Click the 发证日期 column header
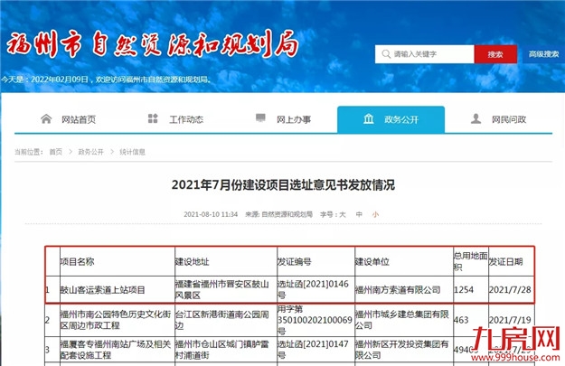This screenshot has width=565, height=366. 505,261
